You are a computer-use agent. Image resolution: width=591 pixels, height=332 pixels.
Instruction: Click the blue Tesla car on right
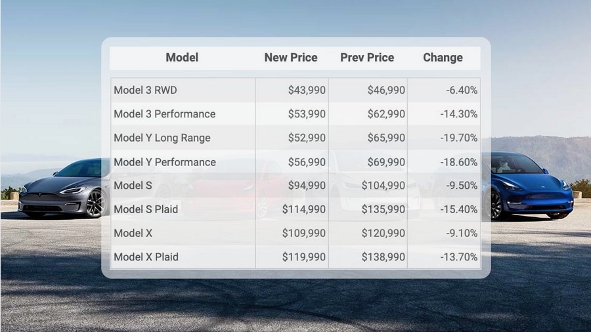click(x=531, y=187)
